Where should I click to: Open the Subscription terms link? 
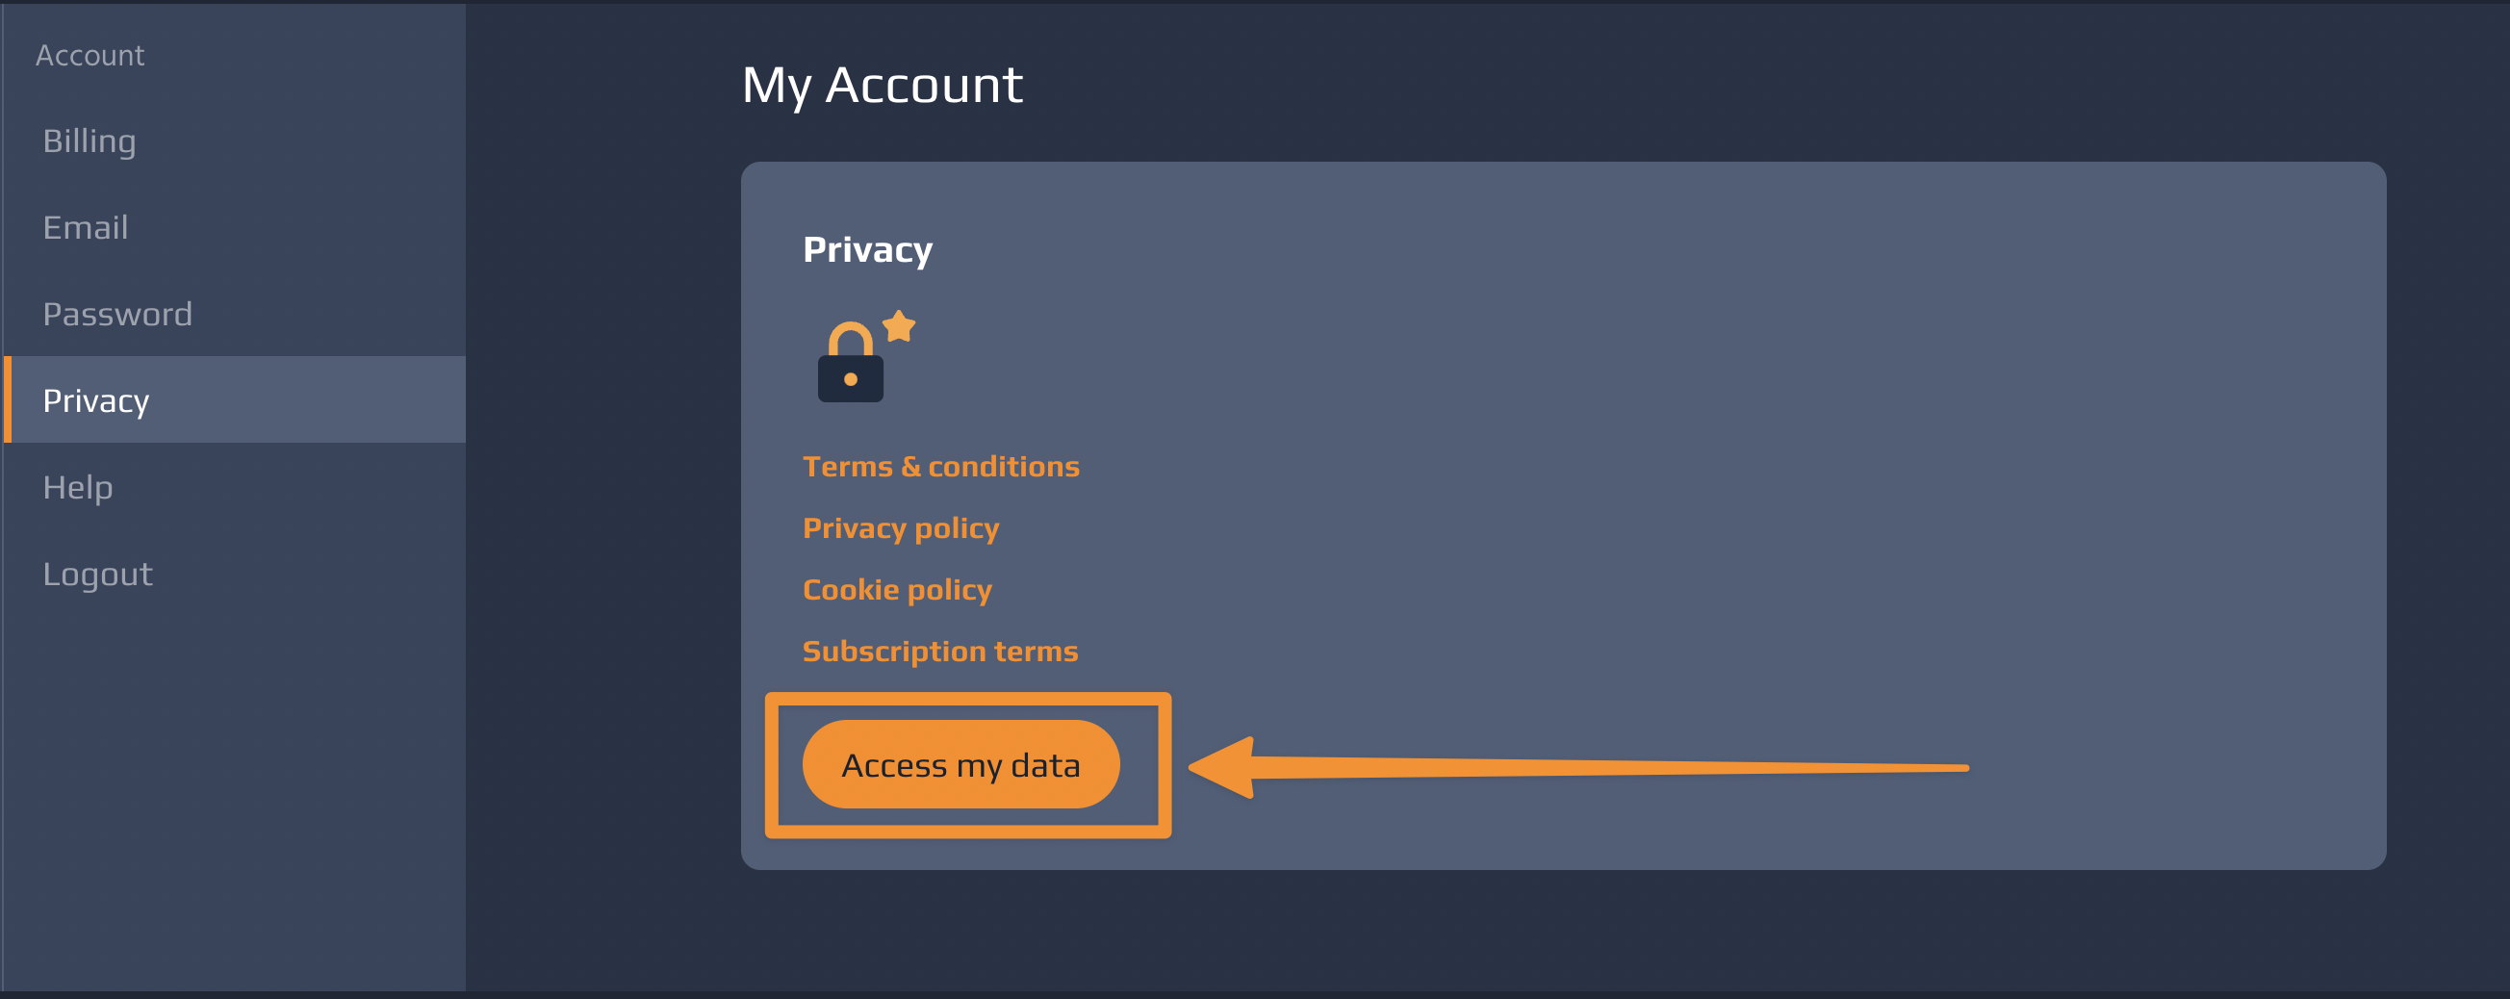point(939,651)
